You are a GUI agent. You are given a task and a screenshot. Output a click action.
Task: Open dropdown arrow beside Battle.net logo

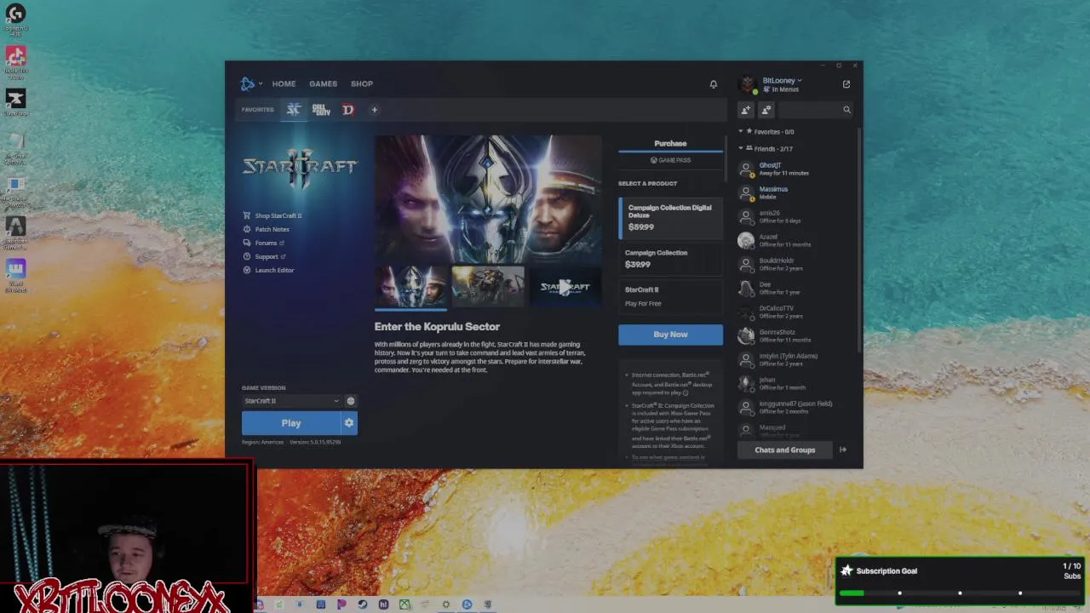[261, 84]
